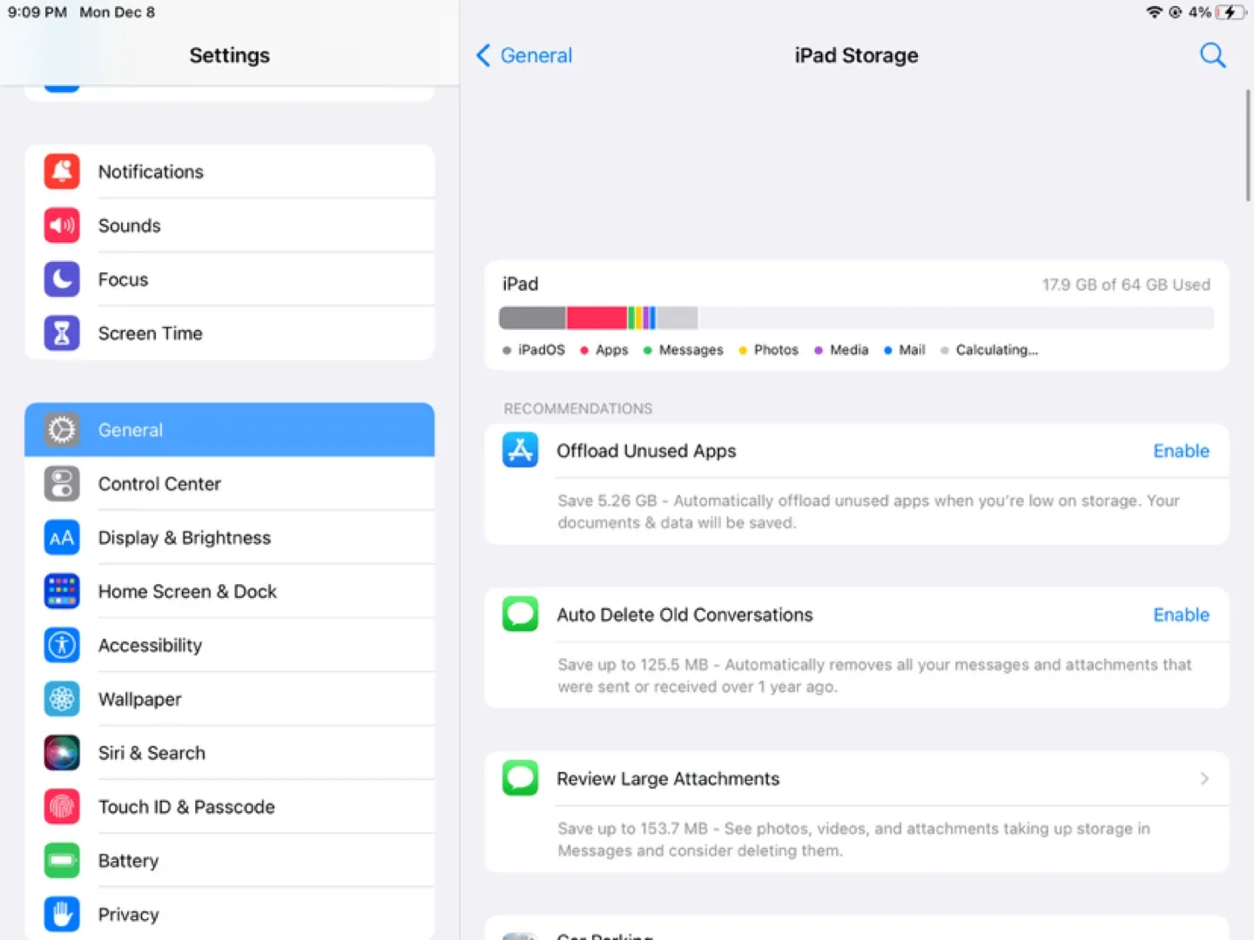The width and height of the screenshot is (1254, 940).
Task: Select the Messages icon next to Review Large Attachments
Action: point(520,778)
